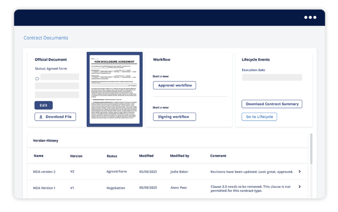Click the download arrow icon on Download File
This screenshot has width=338, height=212.
[41, 117]
